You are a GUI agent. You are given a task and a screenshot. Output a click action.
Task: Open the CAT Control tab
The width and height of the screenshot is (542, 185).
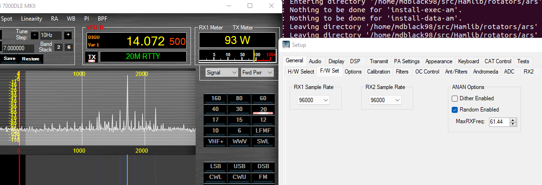[x=498, y=61]
